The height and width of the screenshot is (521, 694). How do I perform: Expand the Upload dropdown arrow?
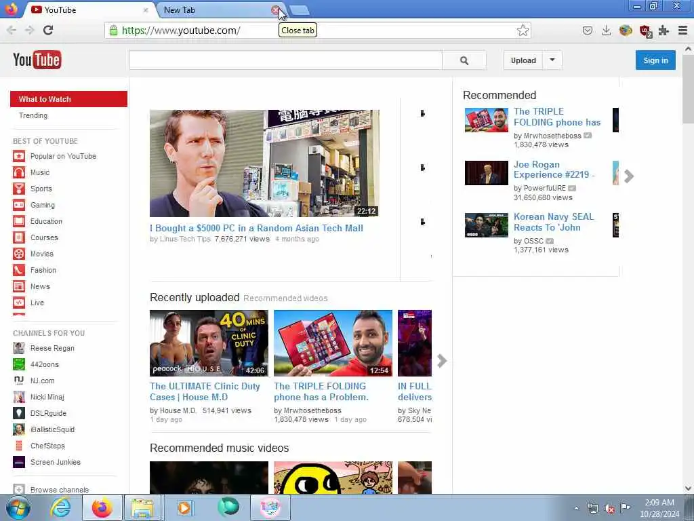coord(552,60)
